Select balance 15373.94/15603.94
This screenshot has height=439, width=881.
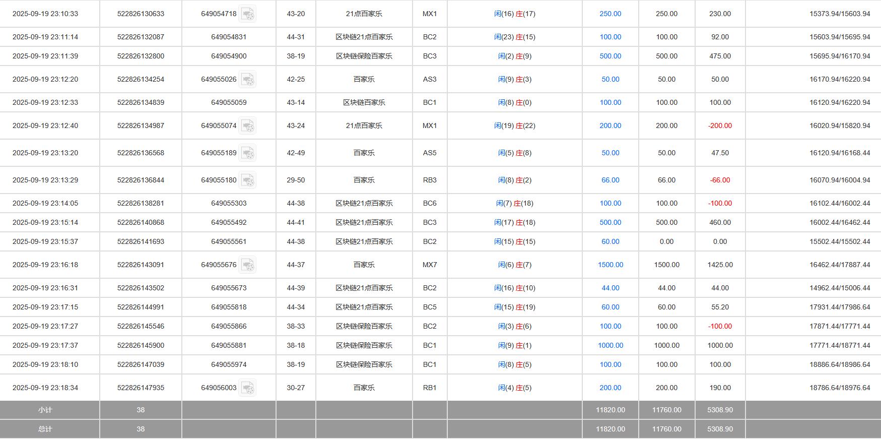coord(840,14)
